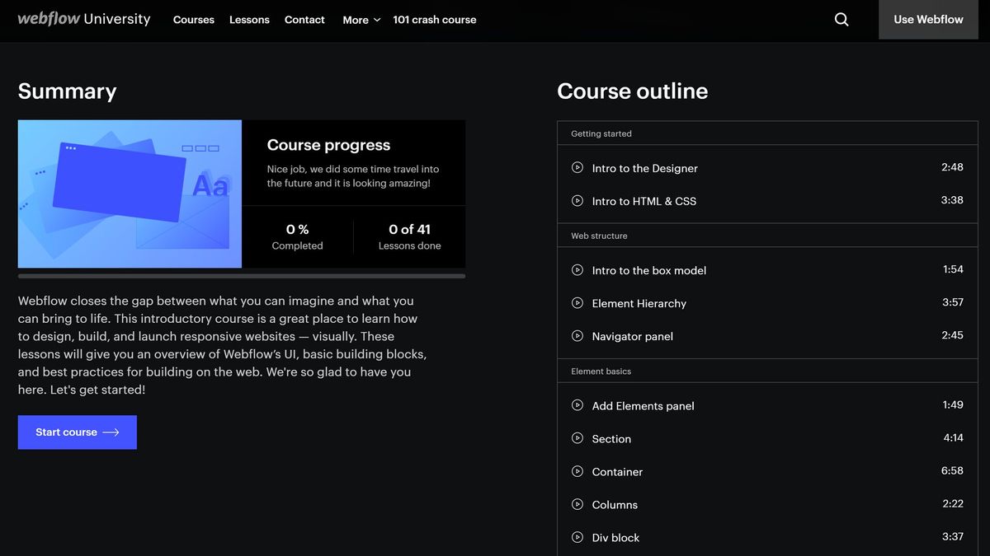Play the Intro to HTML & CSS lesson

click(643, 200)
